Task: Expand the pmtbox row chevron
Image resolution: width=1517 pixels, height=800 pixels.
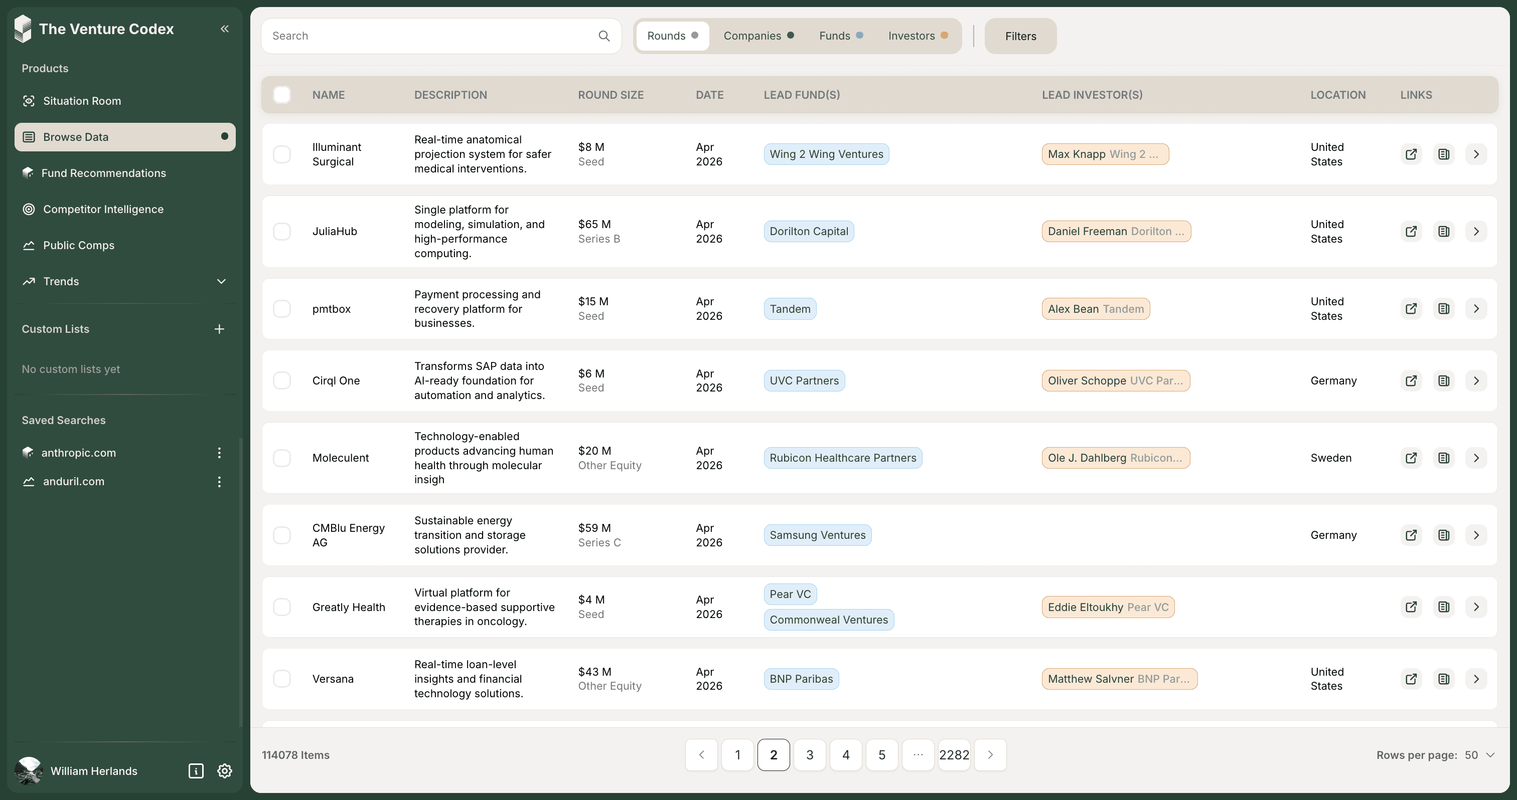Action: (x=1476, y=309)
